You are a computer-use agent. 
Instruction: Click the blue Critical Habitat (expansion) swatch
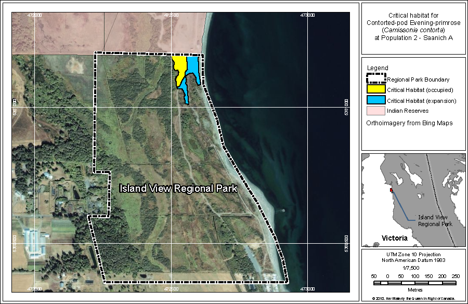click(x=375, y=100)
